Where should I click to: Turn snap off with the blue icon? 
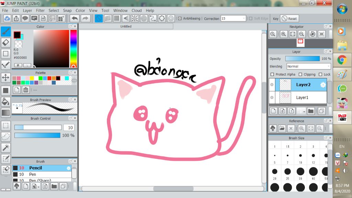[x=99, y=19]
